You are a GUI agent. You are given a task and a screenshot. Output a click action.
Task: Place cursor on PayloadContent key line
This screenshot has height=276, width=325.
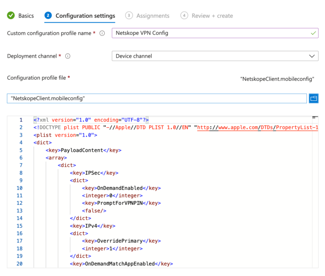click(82, 150)
